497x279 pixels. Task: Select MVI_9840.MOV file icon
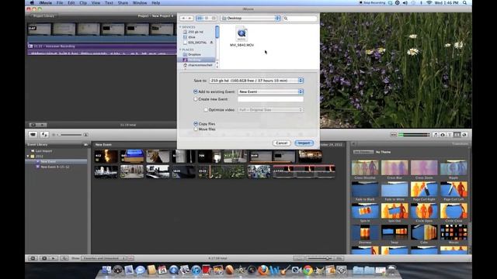242,34
